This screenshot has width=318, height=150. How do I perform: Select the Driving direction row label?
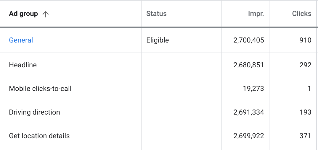(x=34, y=112)
